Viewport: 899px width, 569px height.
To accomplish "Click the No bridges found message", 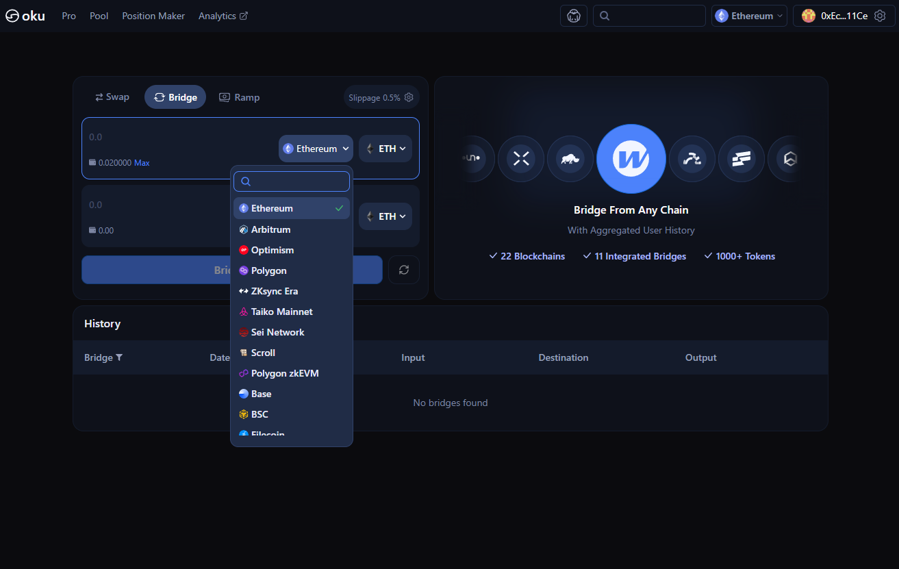I will point(451,403).
